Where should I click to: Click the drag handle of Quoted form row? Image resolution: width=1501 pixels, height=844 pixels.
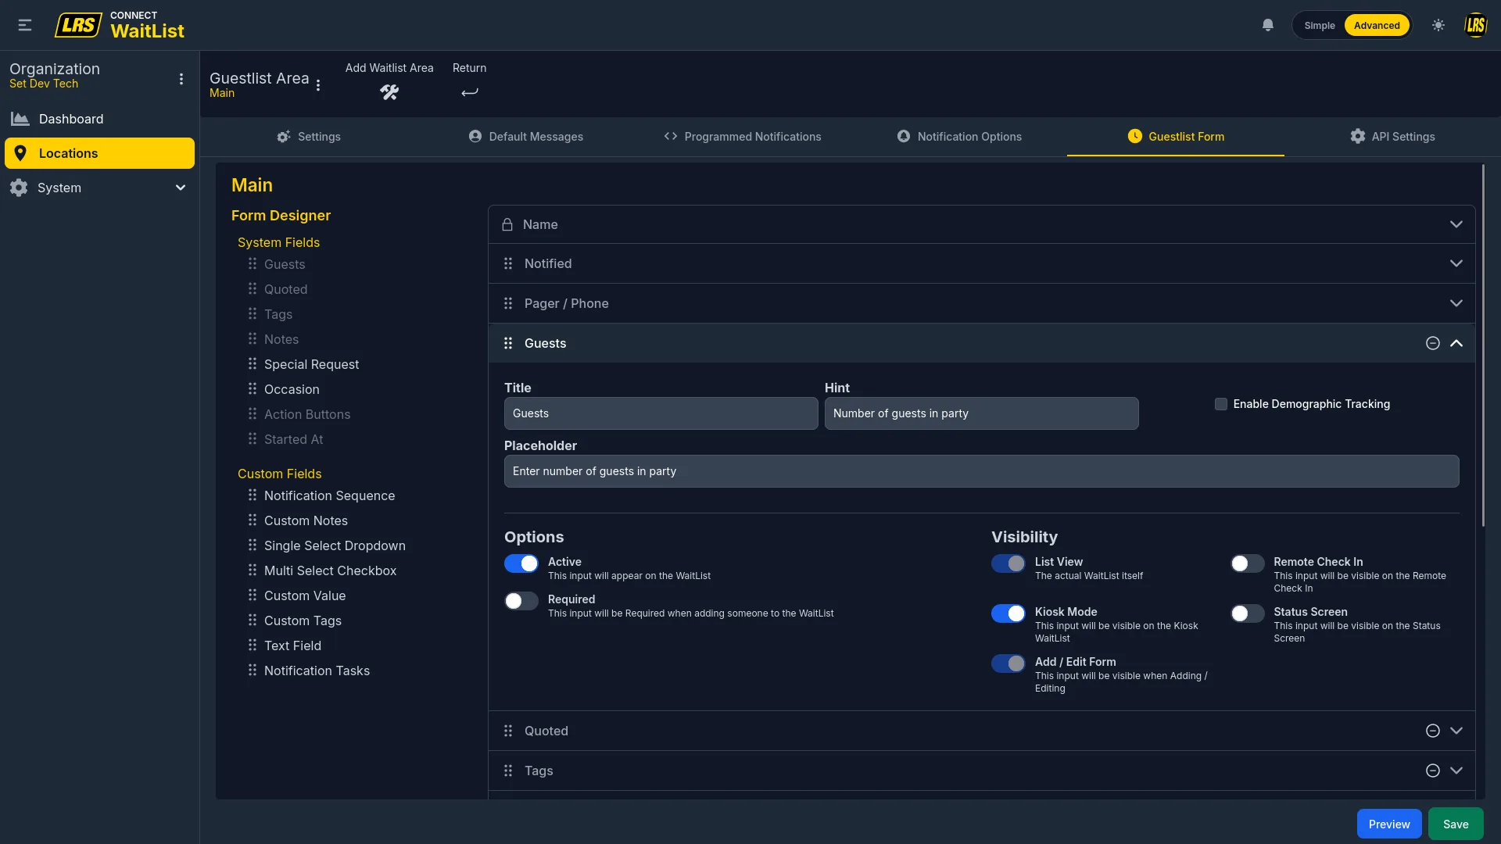pos(508,731)
